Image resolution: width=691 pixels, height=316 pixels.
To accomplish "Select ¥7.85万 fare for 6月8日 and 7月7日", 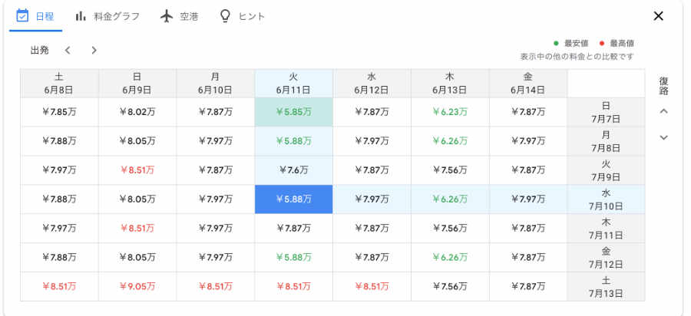I will click(59, 112).
